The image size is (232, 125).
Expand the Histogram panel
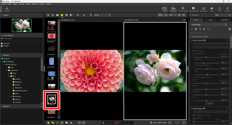point(190,15)
